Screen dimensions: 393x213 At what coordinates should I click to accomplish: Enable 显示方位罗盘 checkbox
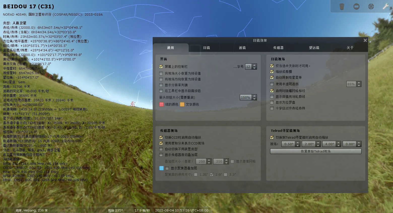tap(272, 102)
